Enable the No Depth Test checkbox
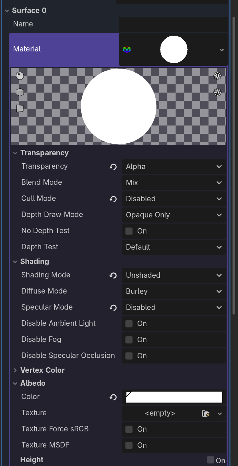 (129, 231)
